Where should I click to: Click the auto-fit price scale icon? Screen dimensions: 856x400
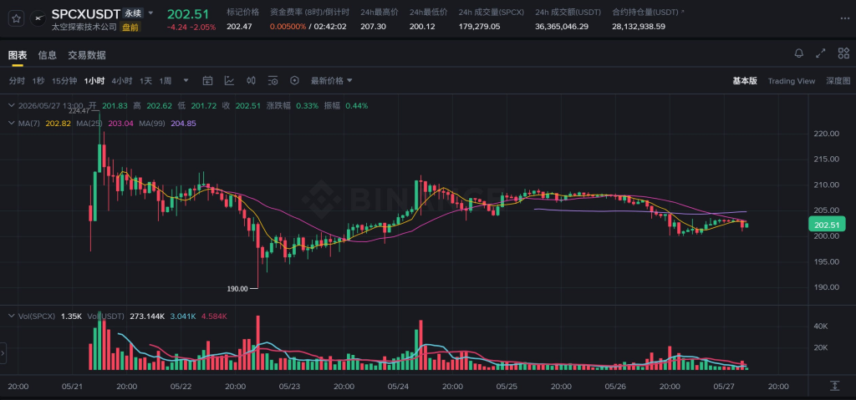click(x=834, y=386)
